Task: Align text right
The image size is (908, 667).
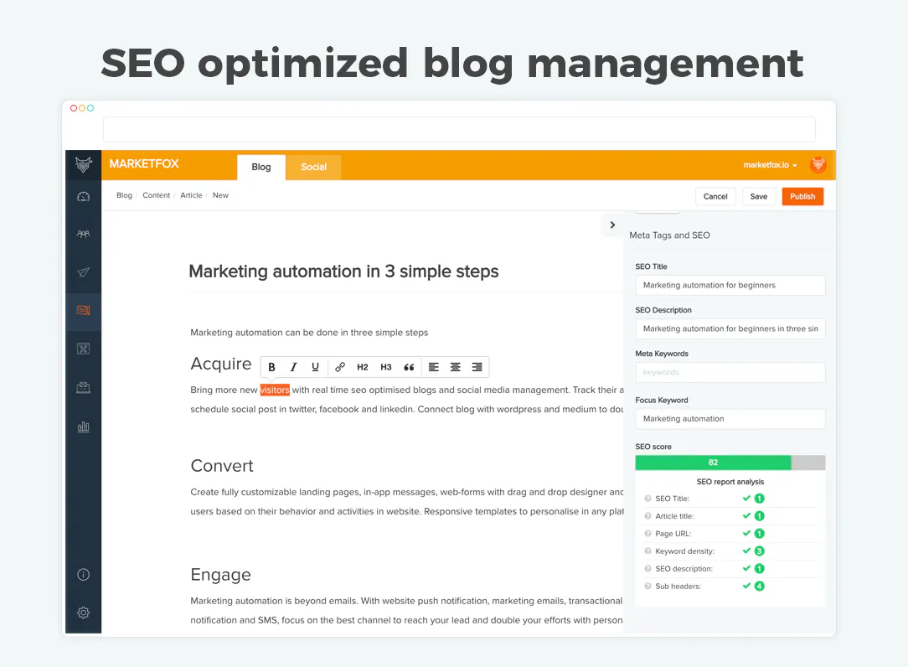Action: coord(477,367)
